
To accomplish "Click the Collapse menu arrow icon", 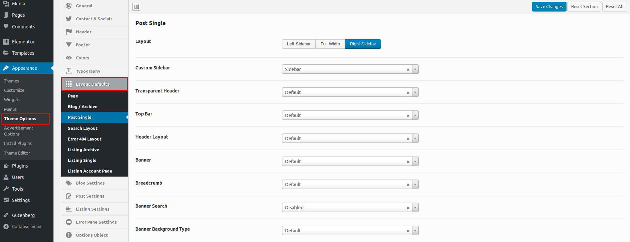I will coord(6,227).
